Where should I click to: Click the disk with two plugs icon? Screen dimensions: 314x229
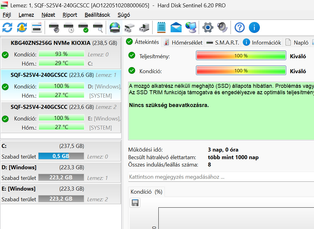coord(129,27)
